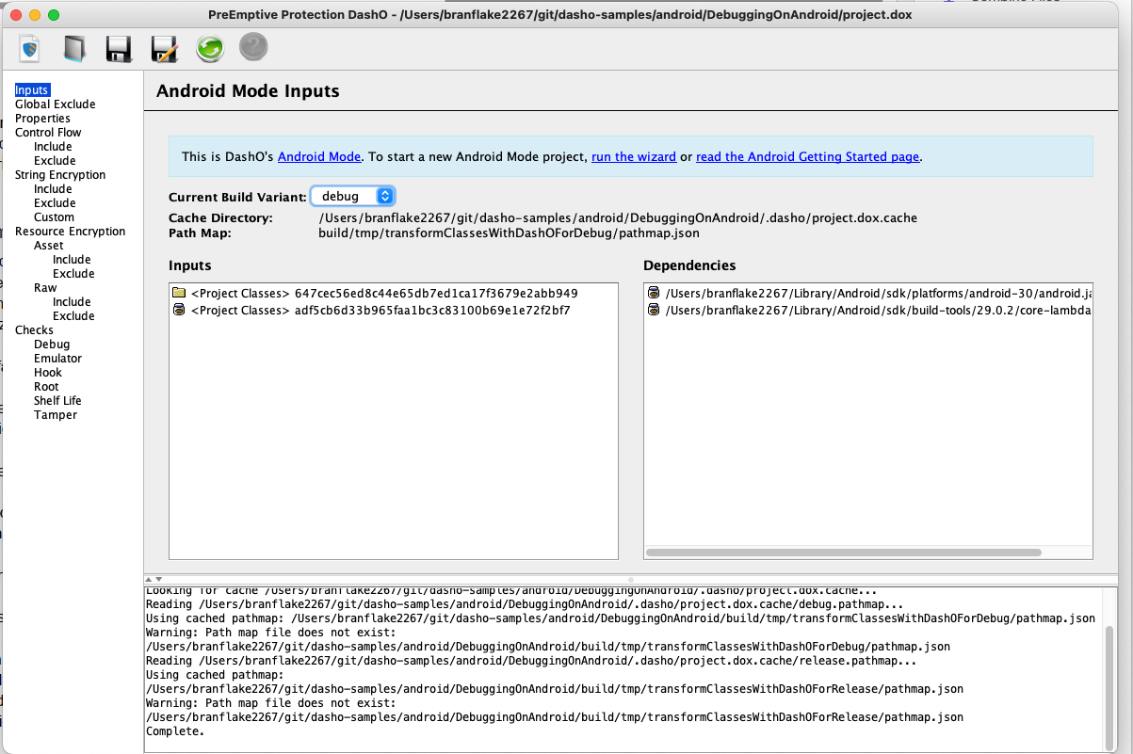1133x754 pixels.
Task: Select the build-tools/29.0.2 core-lambda dependency row
Action: tap(868, 310)
